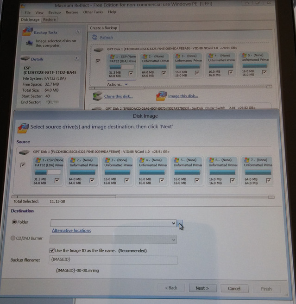
Task: Open the Folder destination dropdown arrow
Action: [x=174, y=223]
